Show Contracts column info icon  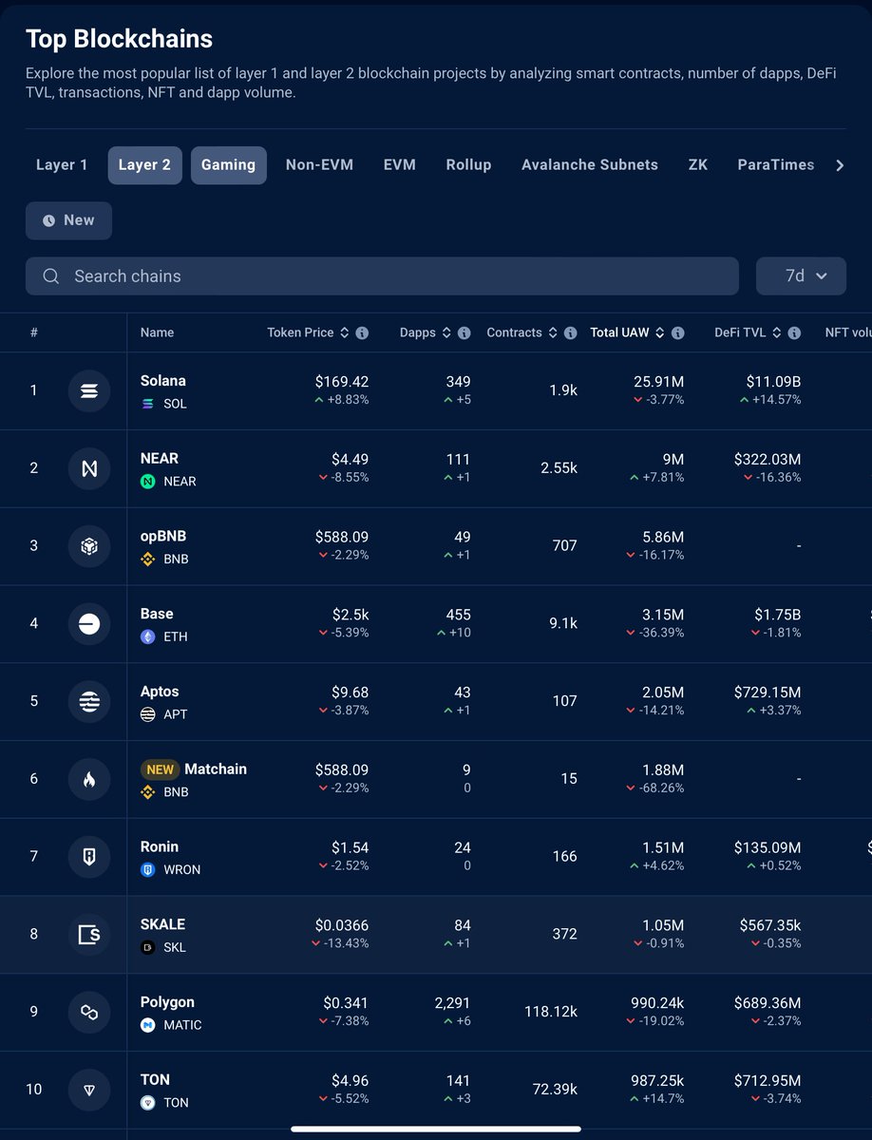(570, 333)
